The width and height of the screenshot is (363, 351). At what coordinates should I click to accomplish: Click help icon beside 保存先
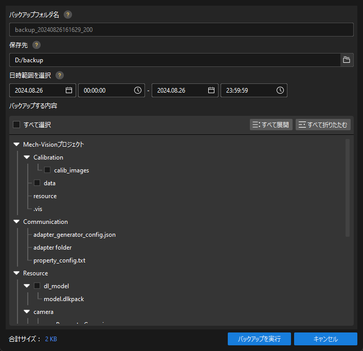(37, 45)
